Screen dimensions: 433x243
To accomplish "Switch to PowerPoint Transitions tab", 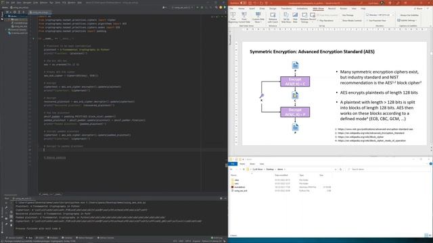I will click(286, 9).
